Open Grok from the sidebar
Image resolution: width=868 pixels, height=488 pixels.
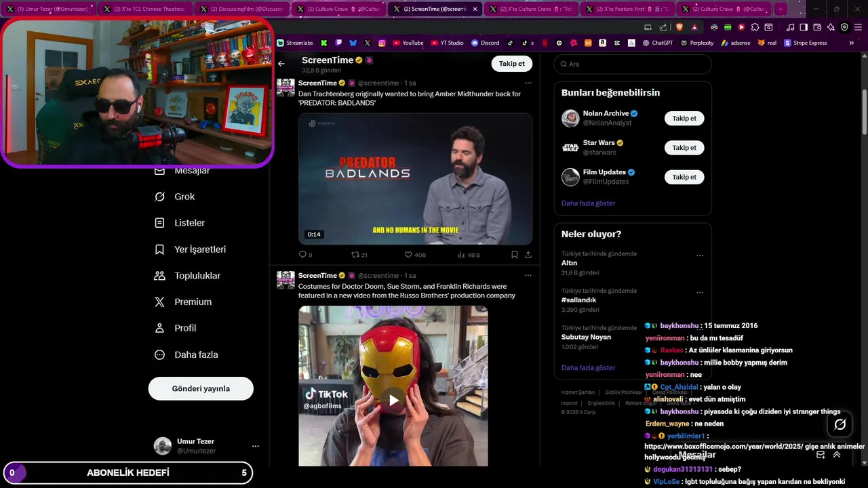pos(175,197)
